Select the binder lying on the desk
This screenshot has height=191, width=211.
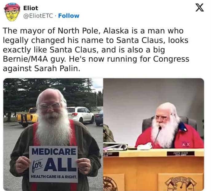115,146
